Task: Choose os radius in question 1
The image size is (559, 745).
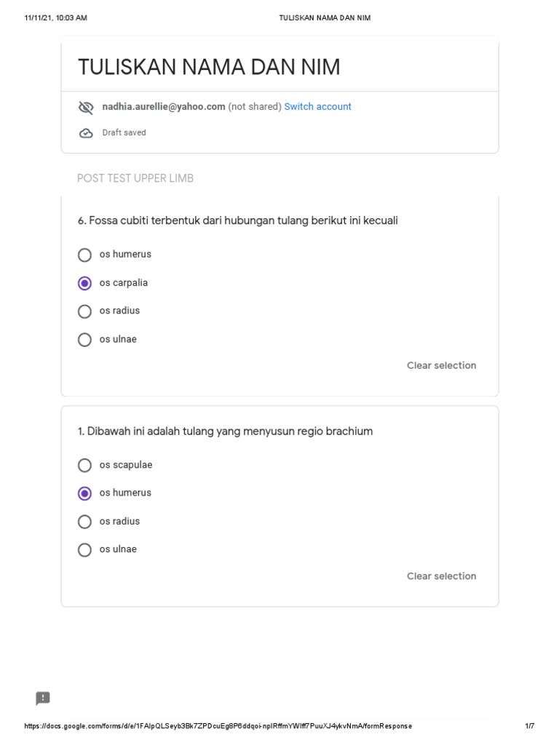Action: [x=84, y=522]
